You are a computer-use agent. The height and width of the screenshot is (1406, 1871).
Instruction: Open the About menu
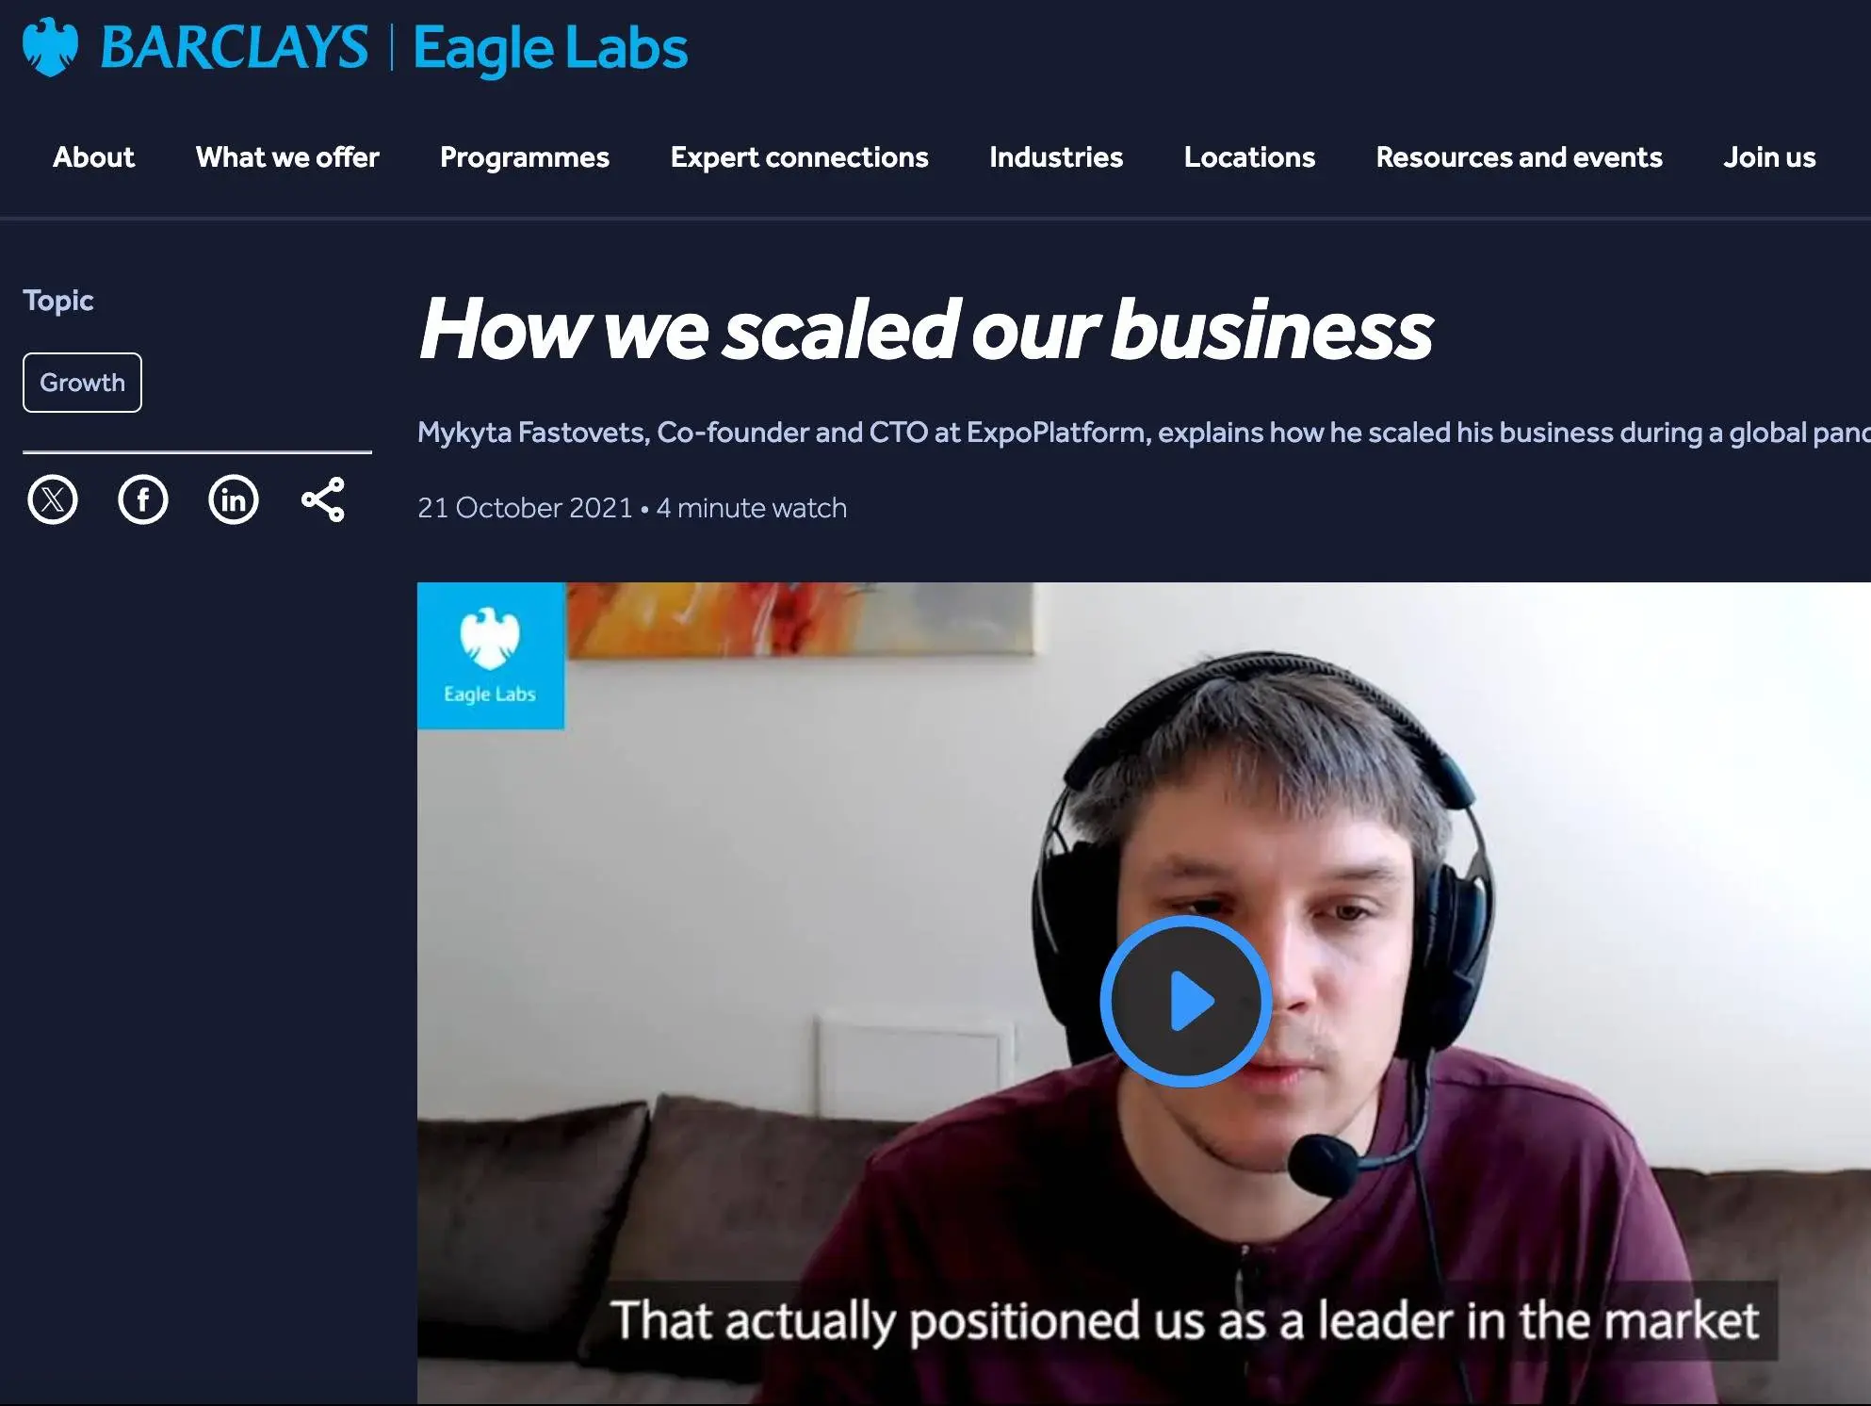[94, 157]
